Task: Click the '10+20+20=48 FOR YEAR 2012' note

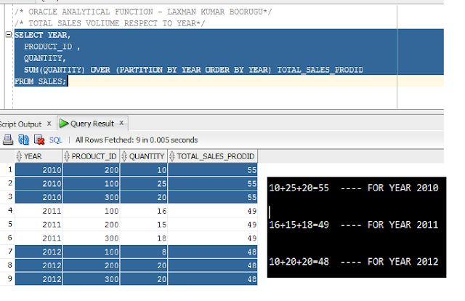Action: [x=354, y=262]
